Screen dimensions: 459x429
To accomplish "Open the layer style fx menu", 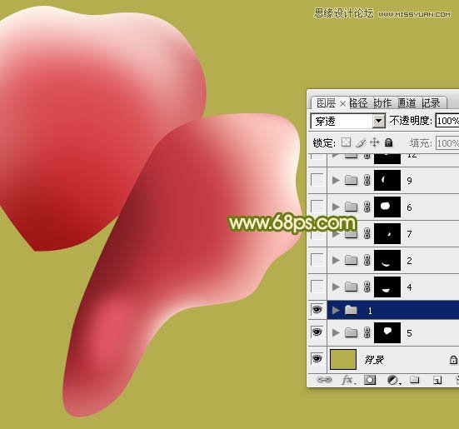I will (x=348, y=380).
